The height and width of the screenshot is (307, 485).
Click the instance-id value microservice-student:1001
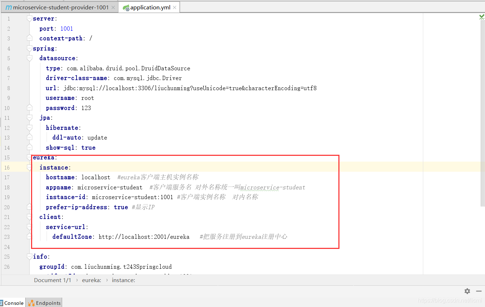133,197
